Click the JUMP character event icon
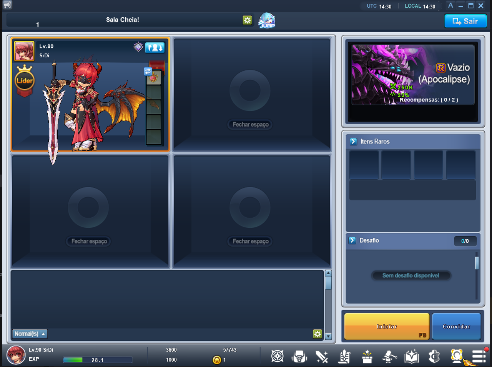 pos(267,20)
